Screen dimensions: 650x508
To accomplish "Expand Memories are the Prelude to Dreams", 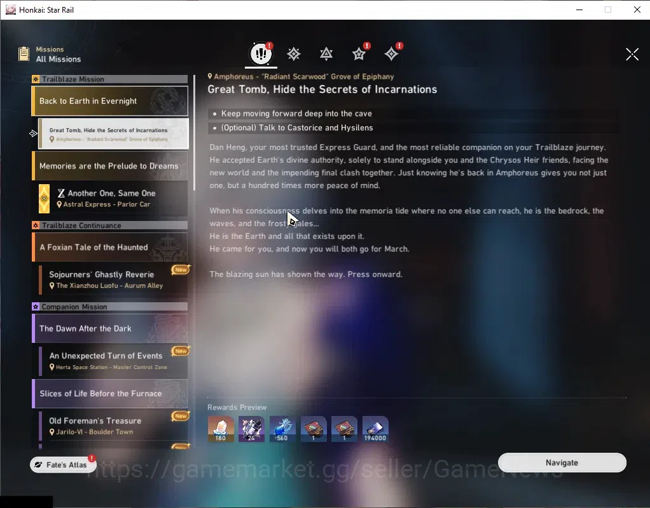I will (110, 166).
